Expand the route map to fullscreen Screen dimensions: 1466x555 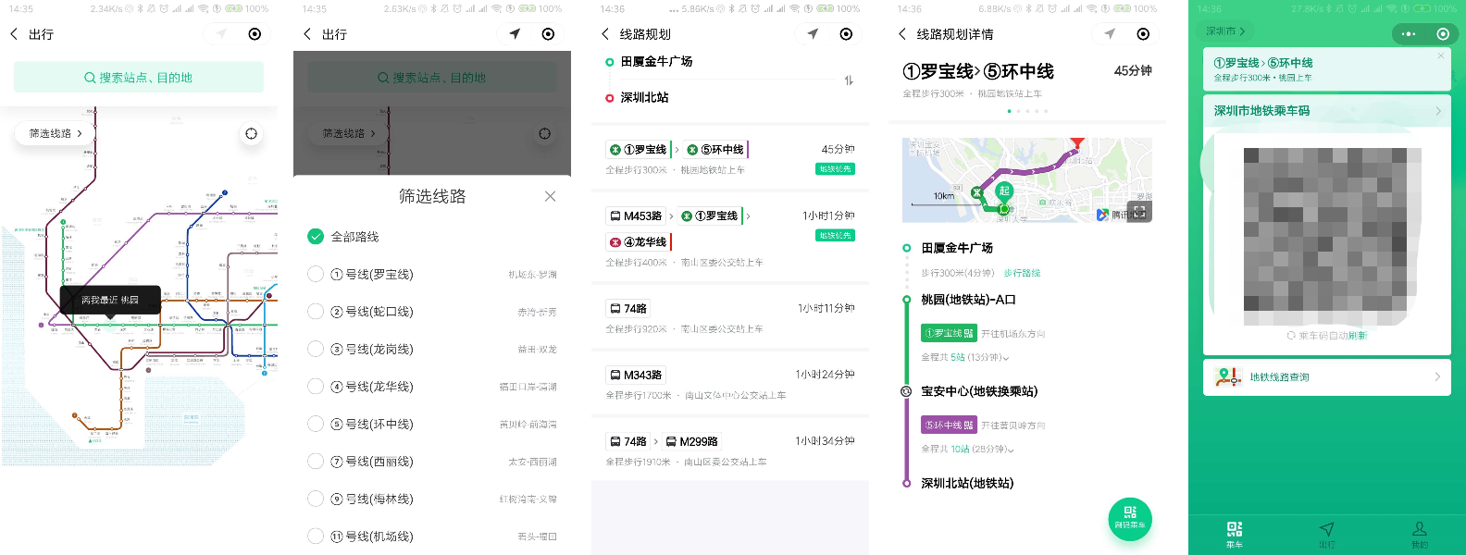click(x=1139, y=212)
